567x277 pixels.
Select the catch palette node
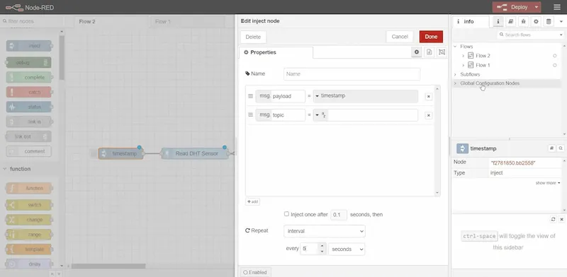(29, 92)
